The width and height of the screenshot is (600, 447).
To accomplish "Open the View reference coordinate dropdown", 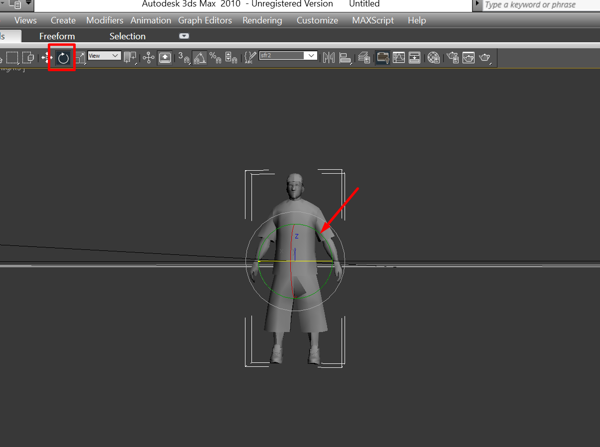I will coord(105,56).
